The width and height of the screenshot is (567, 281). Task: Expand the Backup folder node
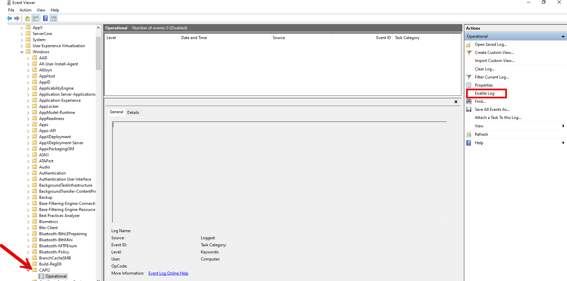click(x=28, y=198)
